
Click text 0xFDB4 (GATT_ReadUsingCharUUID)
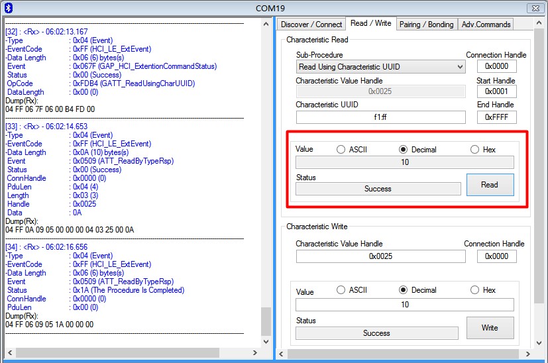pyautogui.click(x=134, y=83)
